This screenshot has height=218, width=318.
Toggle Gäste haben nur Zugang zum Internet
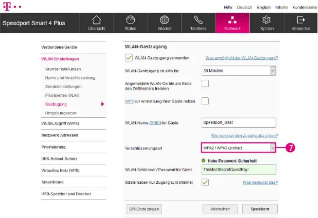coord(205,182)
